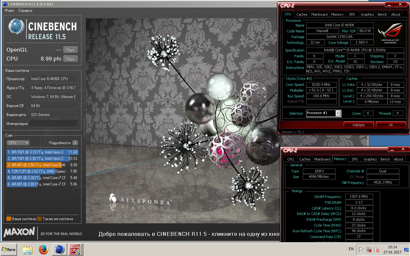Image resolution: width=410 pixels, height=256 pixels.
Task: Open Bench tab in upper CPU-Z window
Action: click(382, 14)
